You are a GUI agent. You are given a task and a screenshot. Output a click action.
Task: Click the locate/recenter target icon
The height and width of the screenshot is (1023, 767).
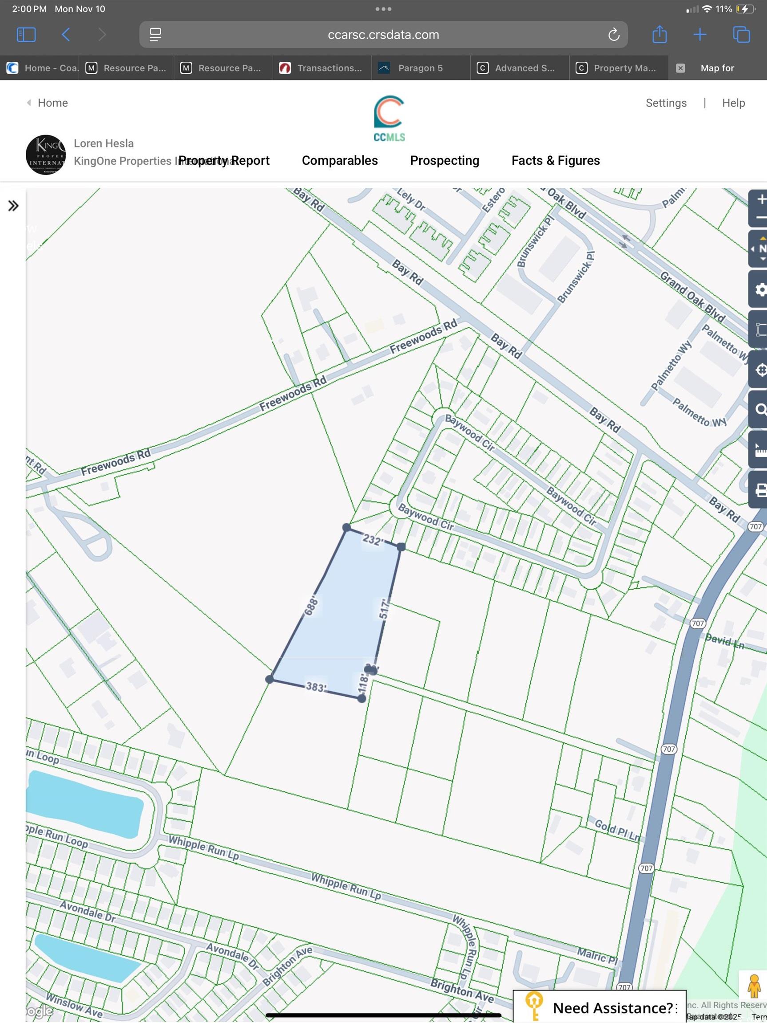(x=759, y=370)
